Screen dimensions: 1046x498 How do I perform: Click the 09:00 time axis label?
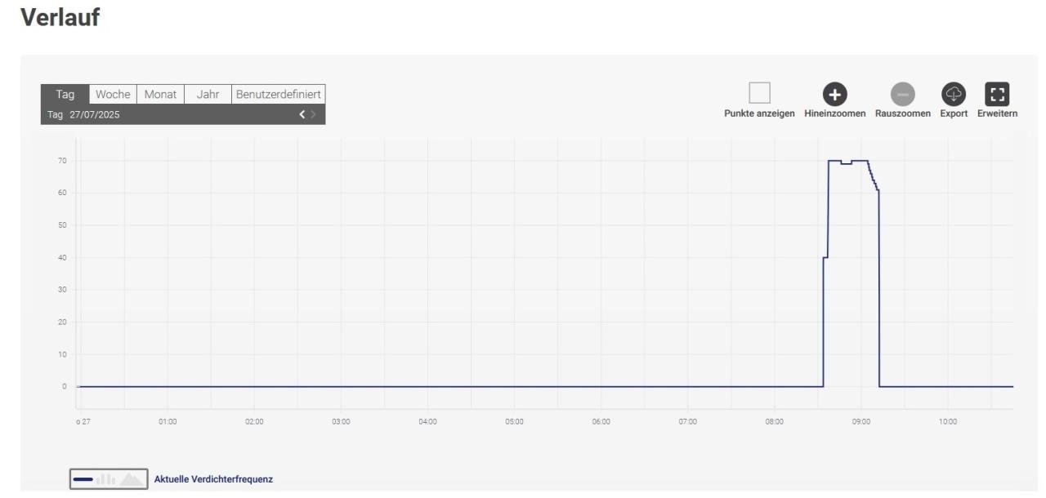click(x=861, y=422)
